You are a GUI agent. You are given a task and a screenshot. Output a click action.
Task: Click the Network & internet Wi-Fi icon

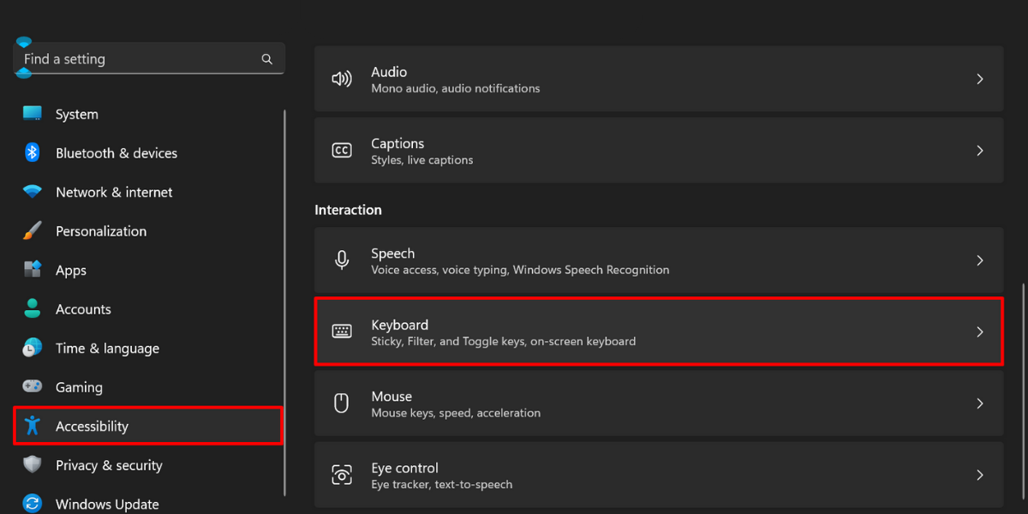[33, 192]
